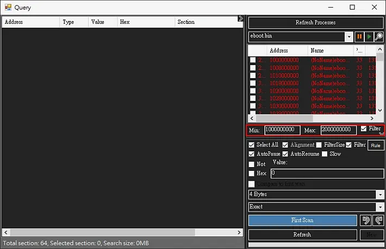Image resolution: width=386 pixels, height=249 pixels.
Task: Click the scan progress bar at bottom
Action: tap(316, 245)
